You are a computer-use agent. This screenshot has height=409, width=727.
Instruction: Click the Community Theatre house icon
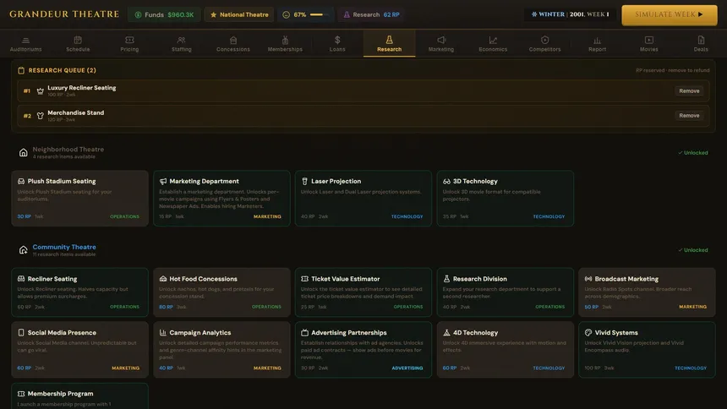[23, 250]
